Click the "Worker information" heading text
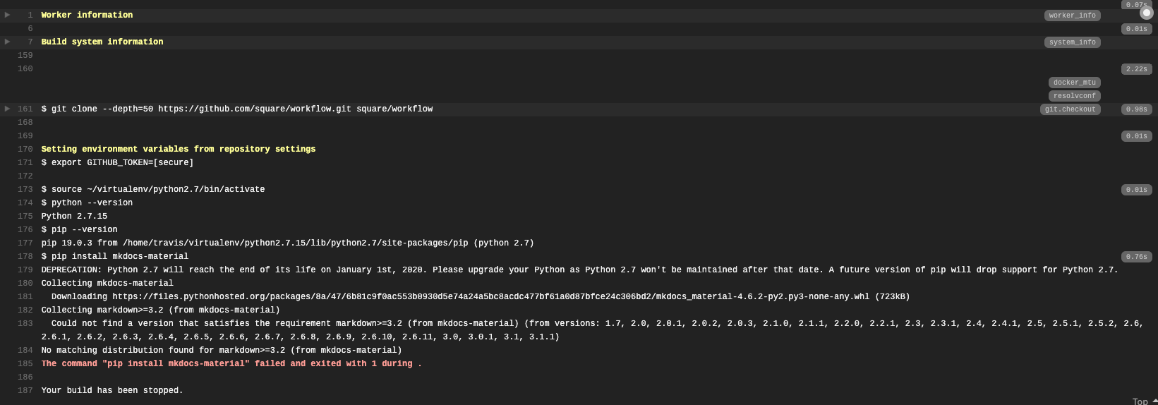This screenshot has width=1158, height=405. (87, 15)
